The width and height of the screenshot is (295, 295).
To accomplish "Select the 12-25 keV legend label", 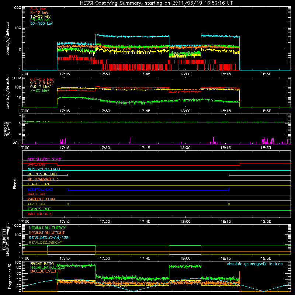I will click(x=41, y=16).
